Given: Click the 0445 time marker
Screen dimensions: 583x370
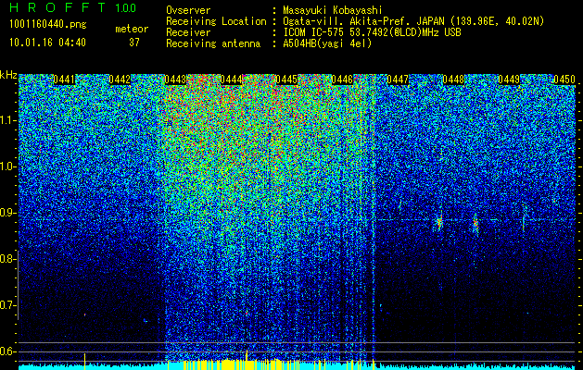Looking at the screenshot, I should [x=286, y=80].
